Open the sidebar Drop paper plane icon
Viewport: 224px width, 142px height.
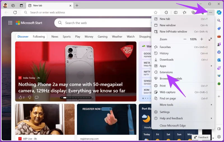[219, 76]
